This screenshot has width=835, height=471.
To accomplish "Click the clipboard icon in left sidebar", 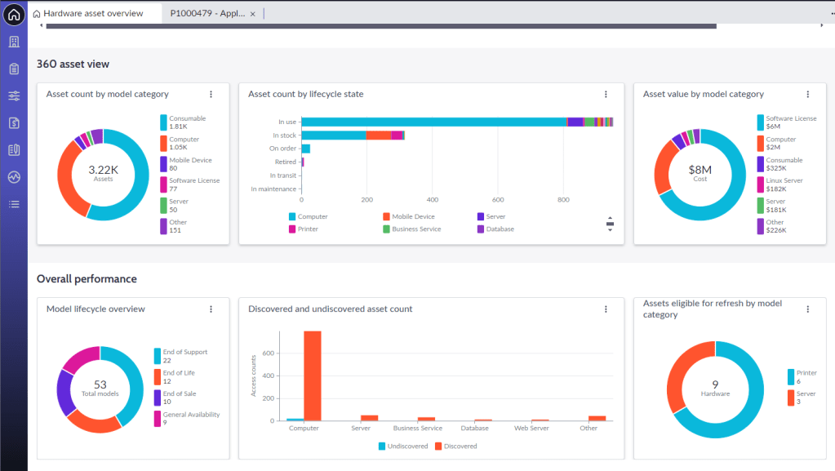I will point(14,69).
